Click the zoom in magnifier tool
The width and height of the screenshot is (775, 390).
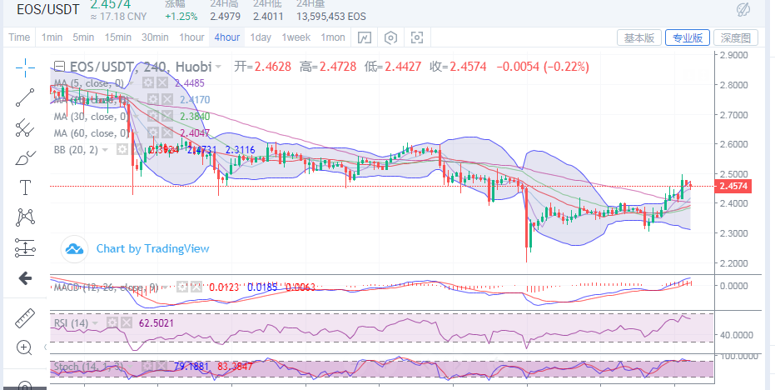click(x=25, y=347)
